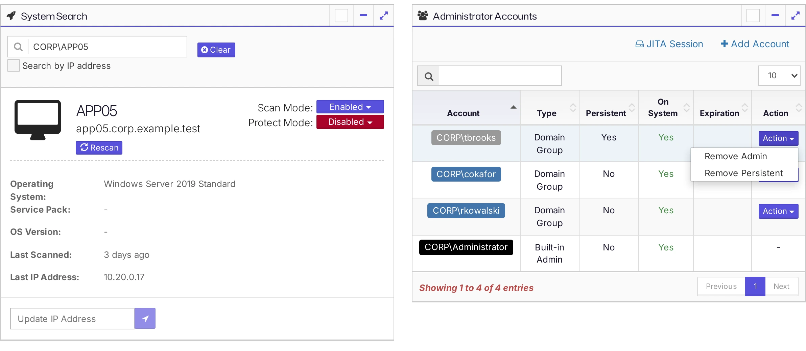Select page 1 in pagination
This screenshot has width=806, height=351.
755,287
